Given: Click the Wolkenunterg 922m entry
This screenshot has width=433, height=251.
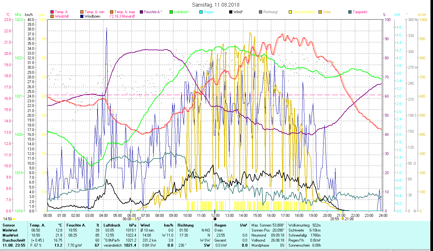Looking at the screenshot, I should 304,225.
